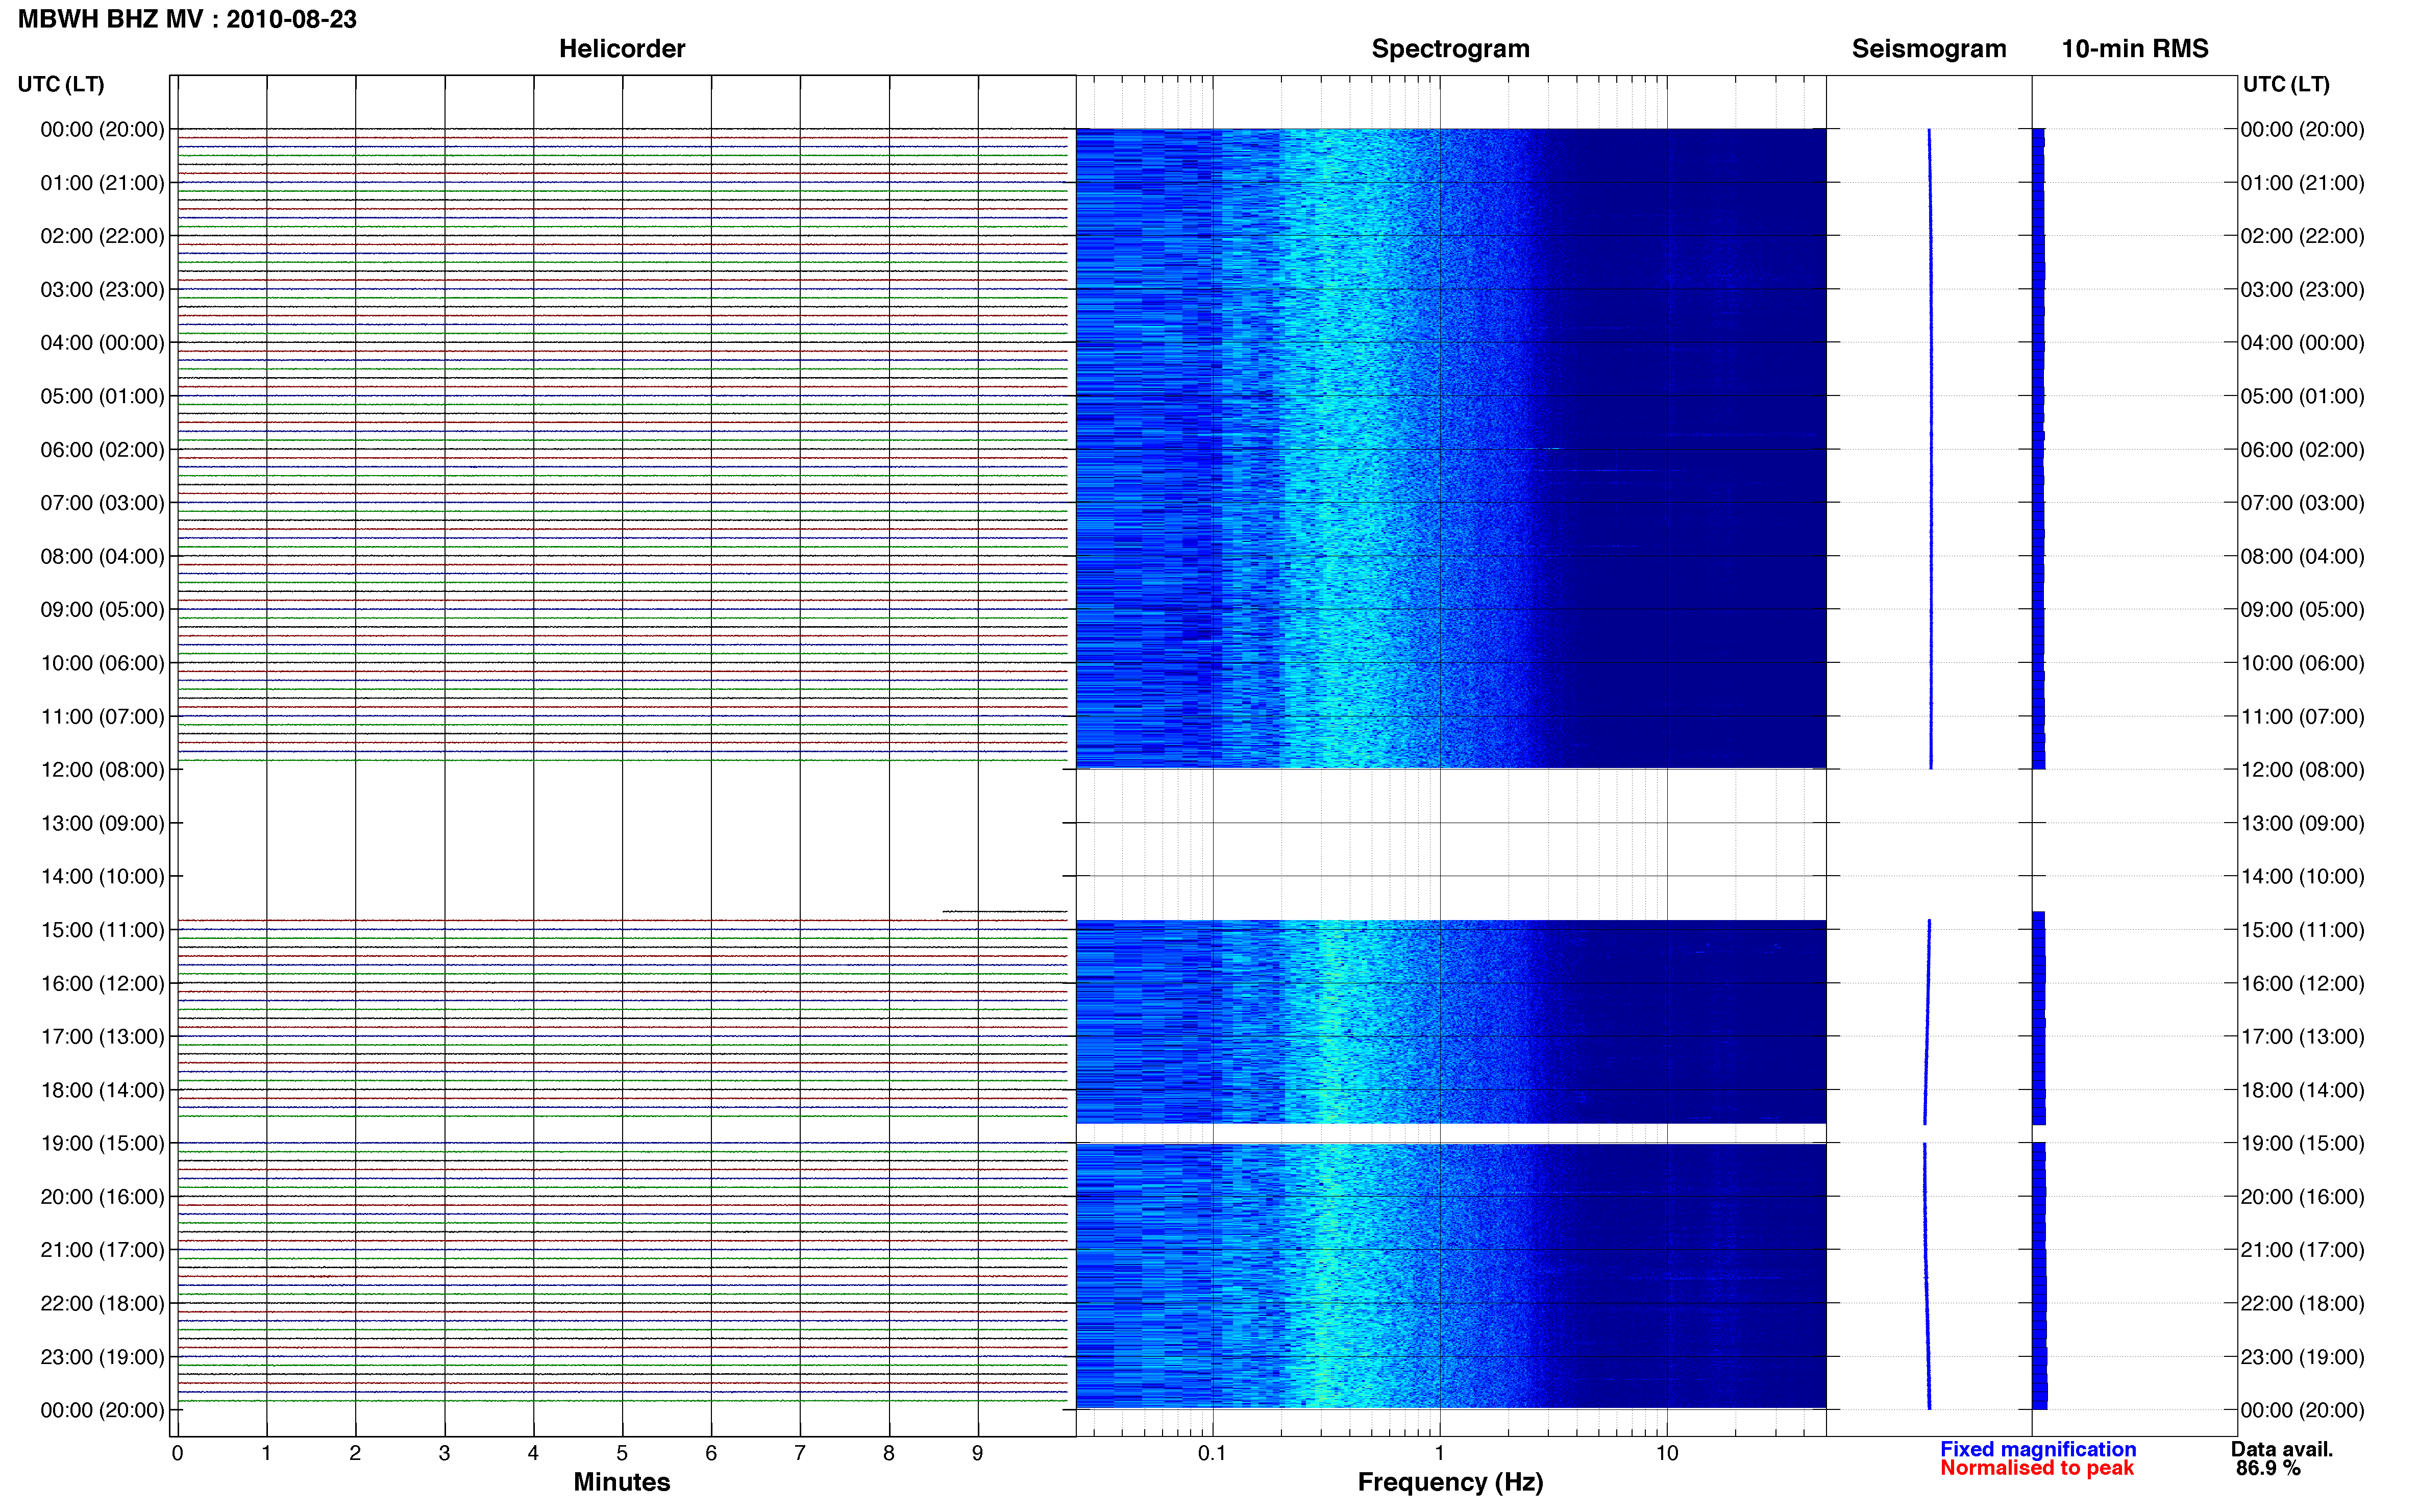Click the plot title 'MBWH BHZ MV : 2010-08-23'
The width and height of the screenshot is (2419, 1512).
tap(187, 19)
